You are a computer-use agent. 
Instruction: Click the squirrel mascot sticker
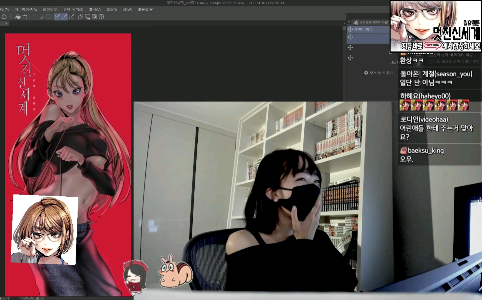click(x=175, y=271)
